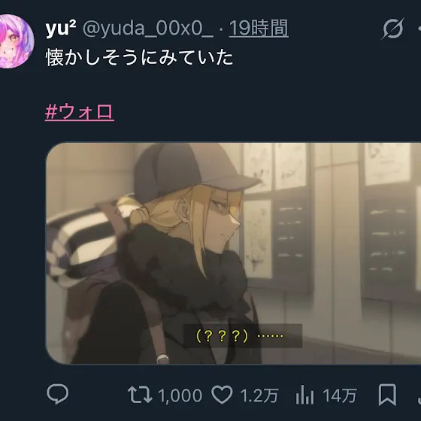Click the 1.2万 like count
Screen dimensions: 421x421
pyautogui.click(x=259, y=395)
